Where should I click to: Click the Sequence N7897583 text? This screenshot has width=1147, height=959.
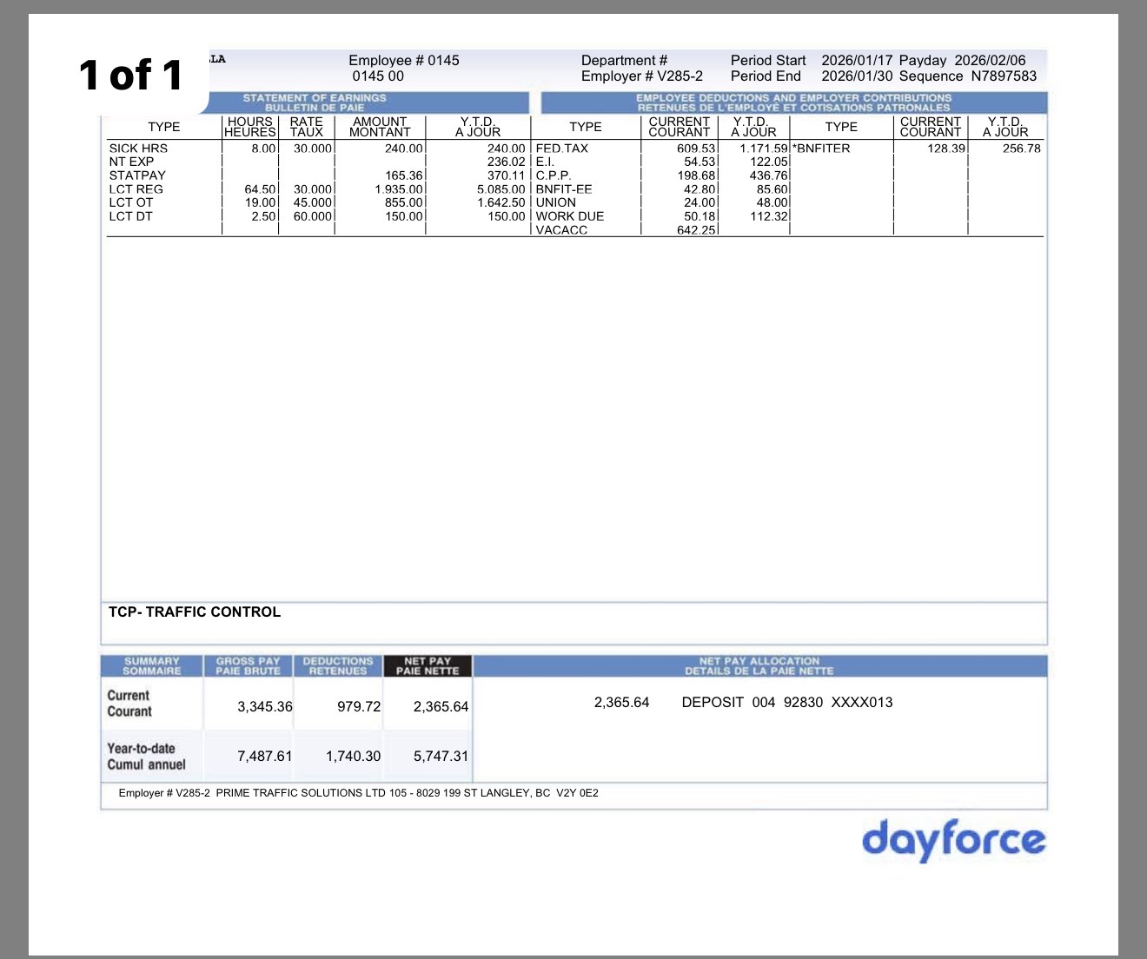[968, 76]
